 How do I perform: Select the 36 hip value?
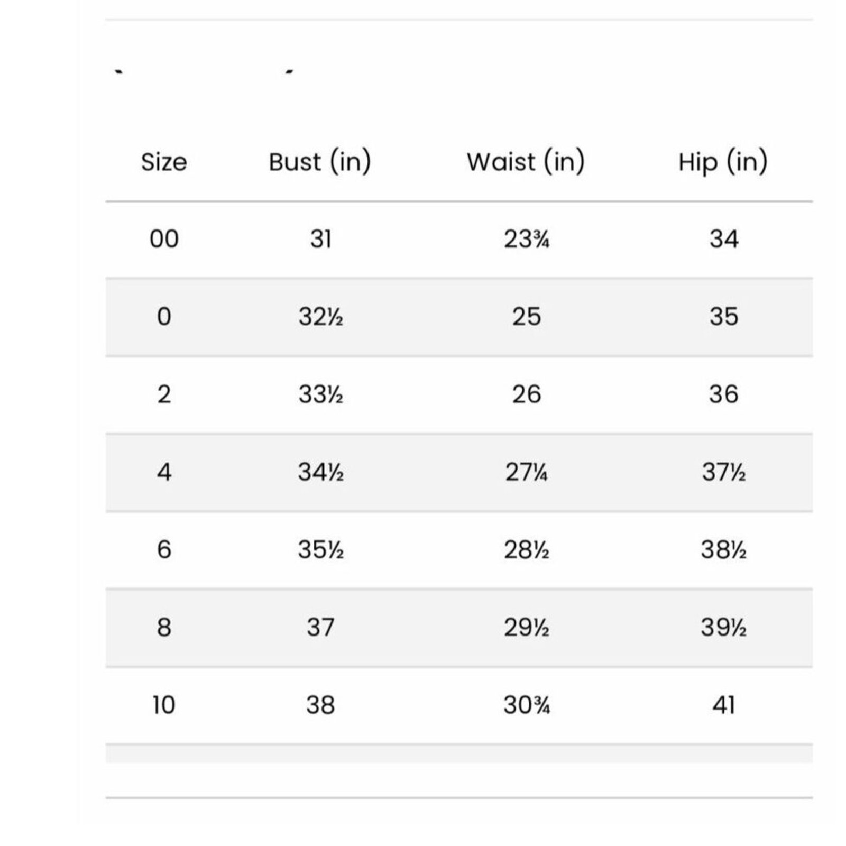723,394
